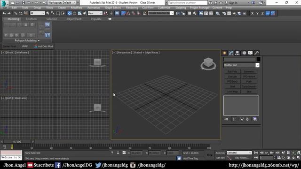Click the Select and Link icon
The height and width of the screenshot is (169, 301).
point(16,13)
